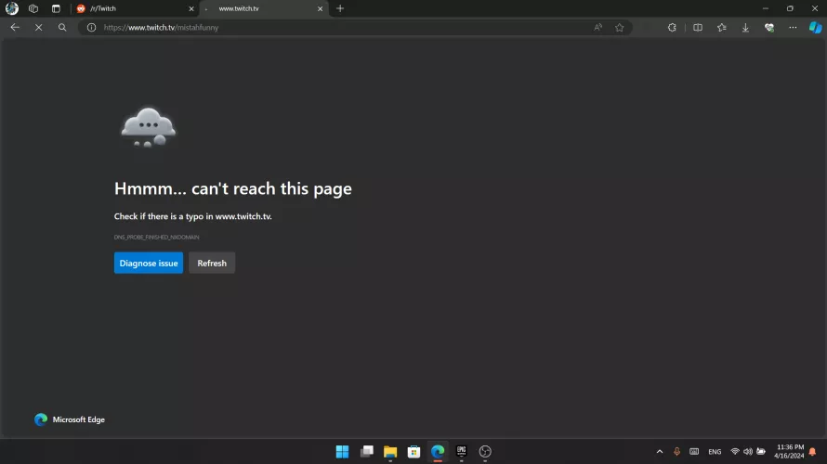Open OBS Studio from the taskbar

485,451
